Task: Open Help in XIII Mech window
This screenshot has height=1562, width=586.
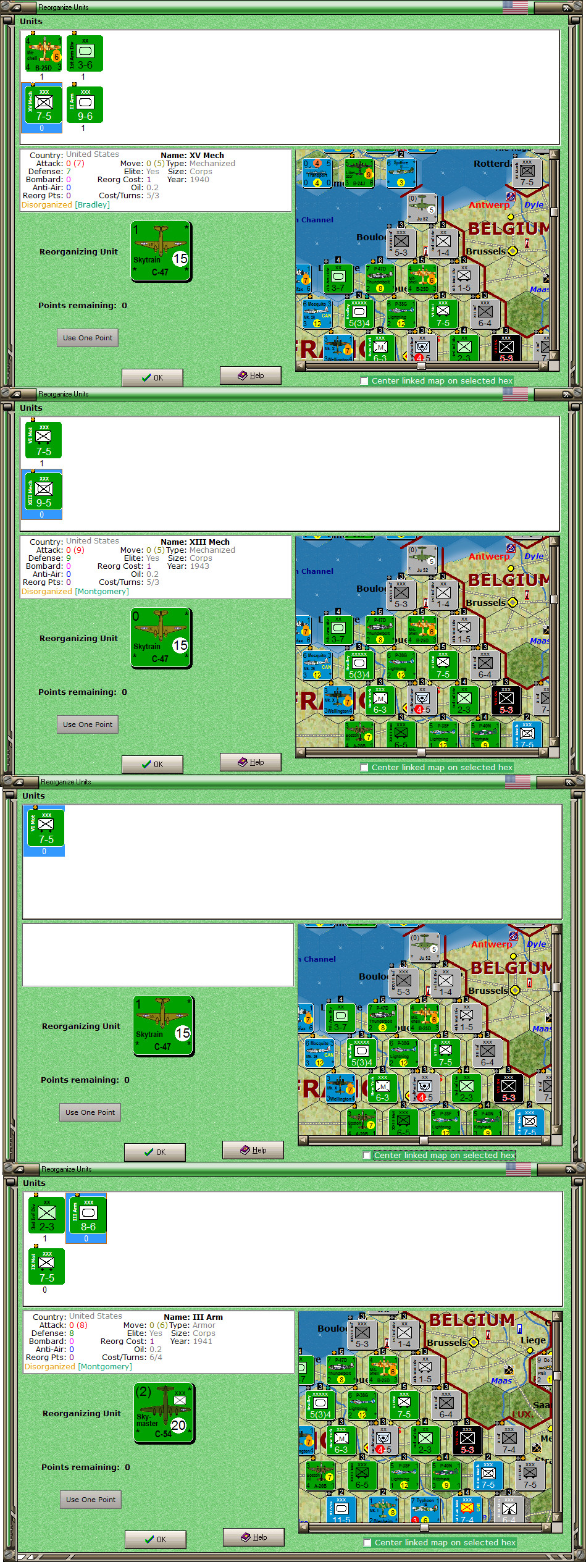Action: point(251,762)
